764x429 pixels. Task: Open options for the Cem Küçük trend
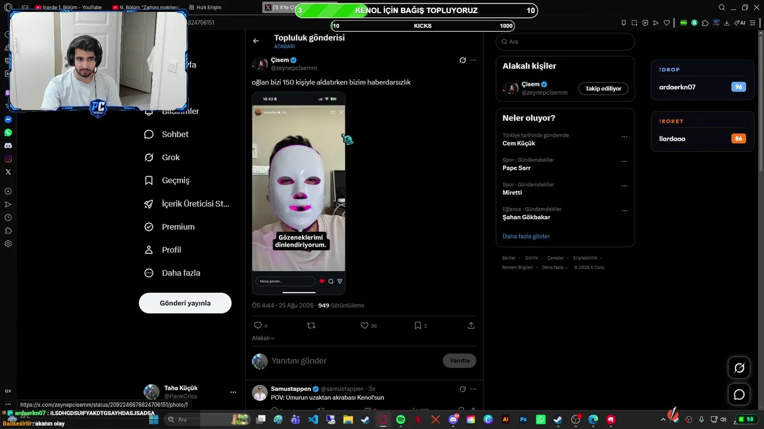(624, 137)
